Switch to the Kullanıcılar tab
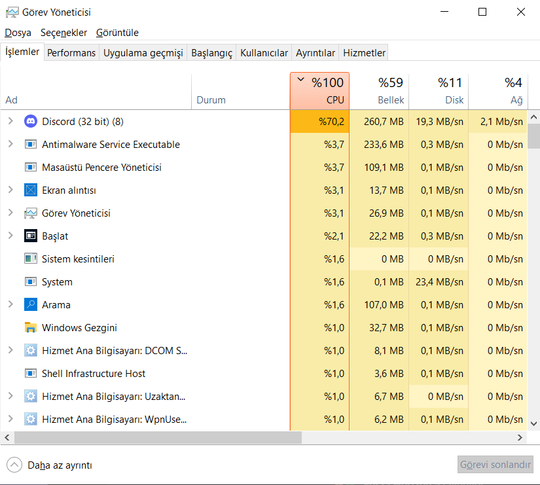 [x=264, y=53]
